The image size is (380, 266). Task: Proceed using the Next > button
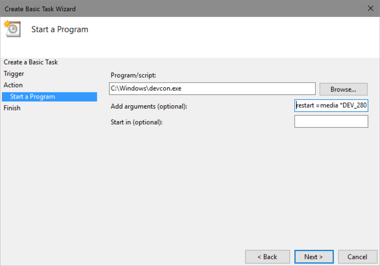click(314, 257)
